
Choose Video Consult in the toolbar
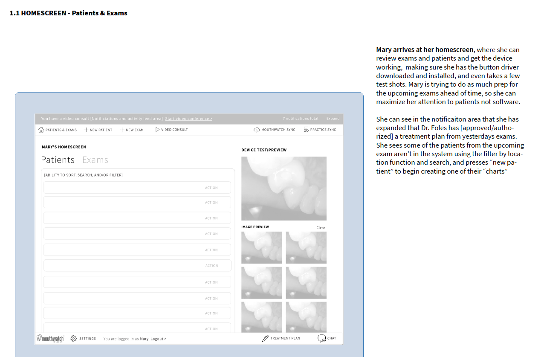tap(174, 130)
